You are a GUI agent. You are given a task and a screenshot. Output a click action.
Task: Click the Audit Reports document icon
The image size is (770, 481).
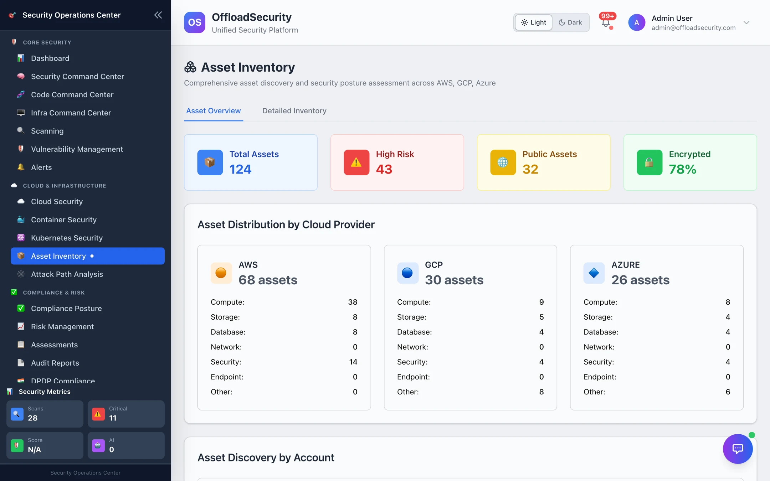21,362
